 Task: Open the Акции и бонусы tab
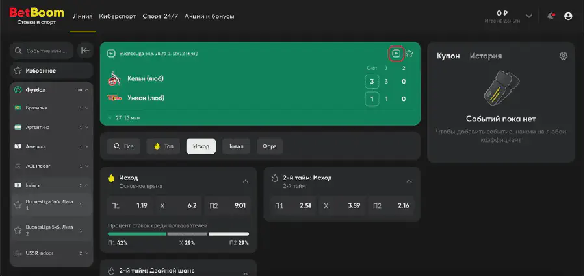coord(209,16)
